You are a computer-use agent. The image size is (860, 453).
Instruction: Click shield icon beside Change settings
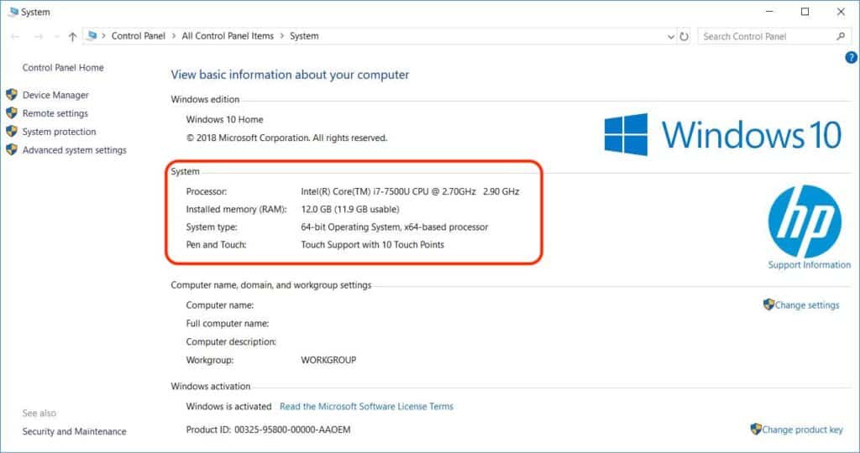click(x=768, y=304)
